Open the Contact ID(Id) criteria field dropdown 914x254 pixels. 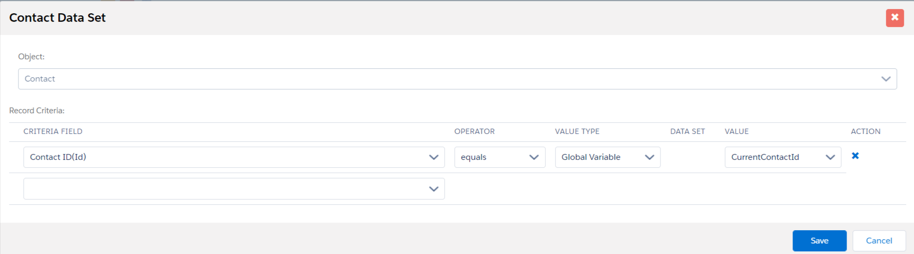tap(223, 157)
